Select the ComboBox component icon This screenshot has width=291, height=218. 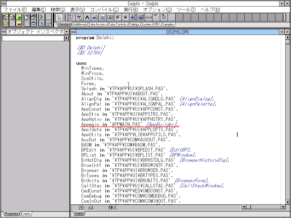[141, 17]
